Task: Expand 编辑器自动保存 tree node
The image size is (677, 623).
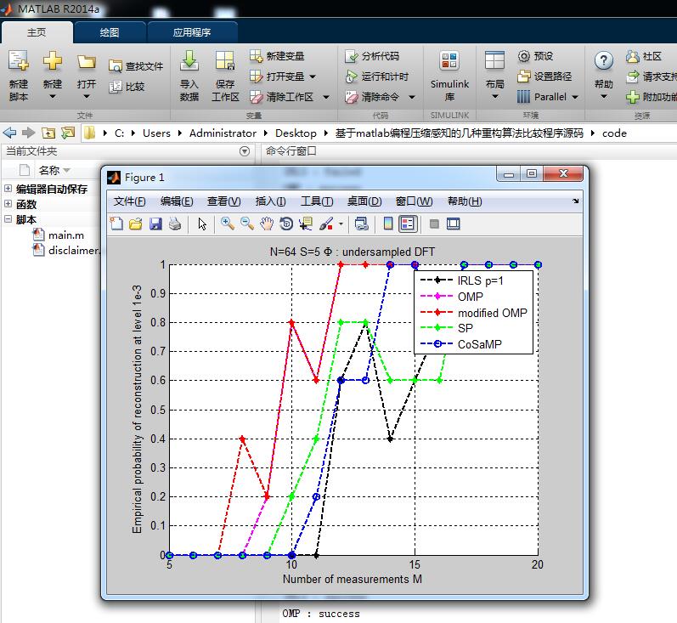Action: (x=8, y=189)
